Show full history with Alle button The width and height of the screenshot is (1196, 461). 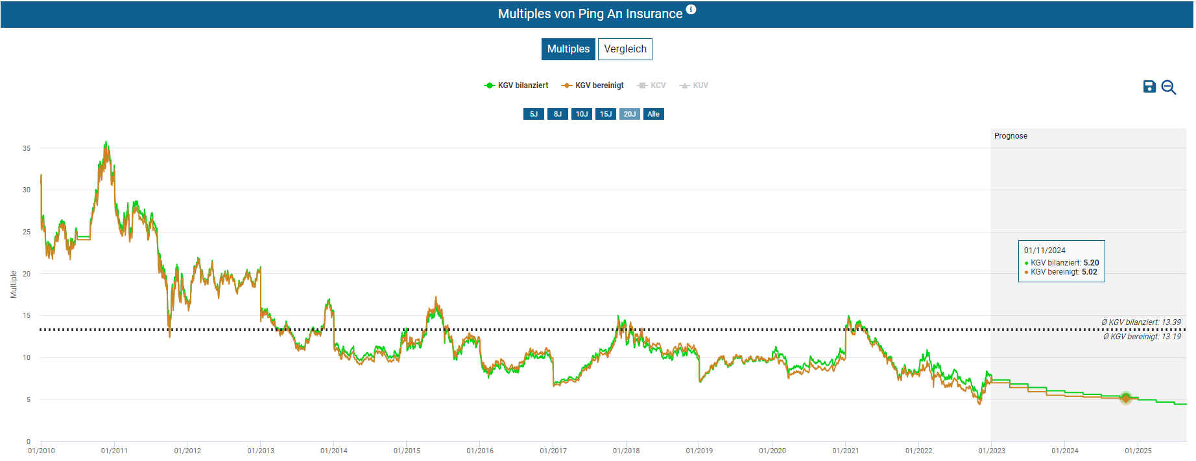[x=653, y=114]
